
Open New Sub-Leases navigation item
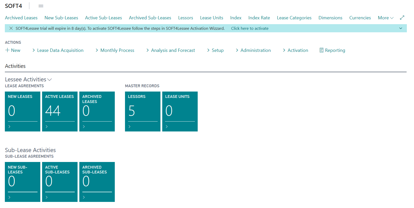point(61,18)
